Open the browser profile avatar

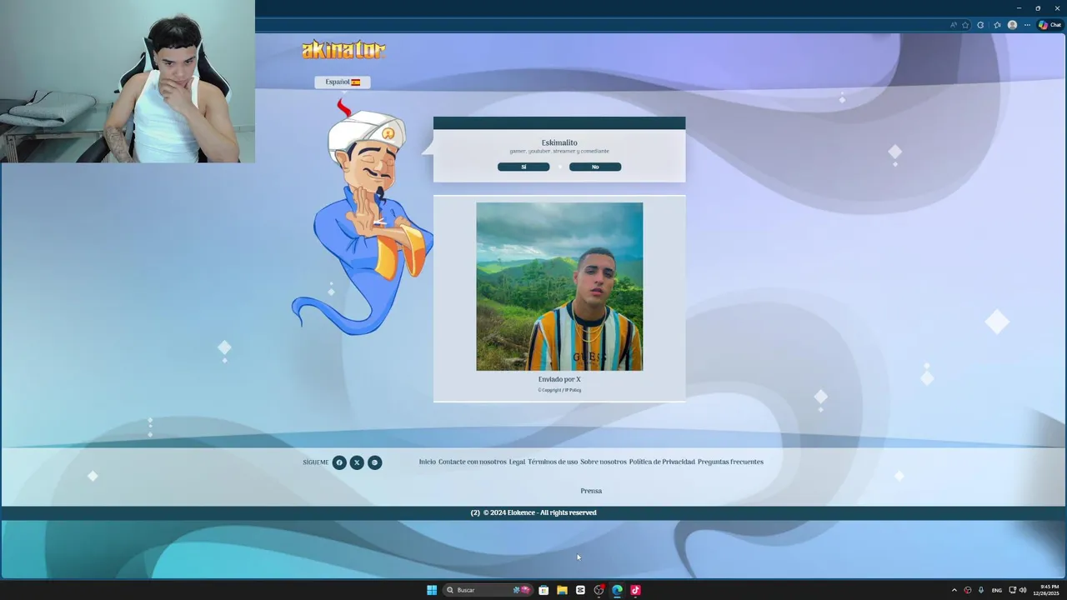1012,25
